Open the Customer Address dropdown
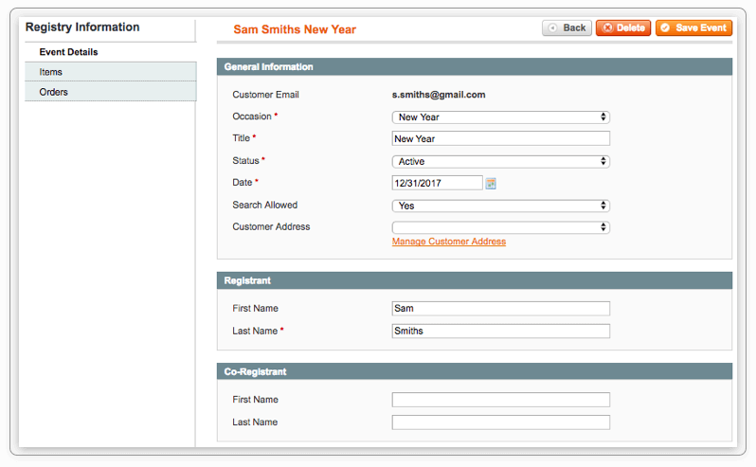Viewport: 756px width, 467px height. (x=501, y=227)
